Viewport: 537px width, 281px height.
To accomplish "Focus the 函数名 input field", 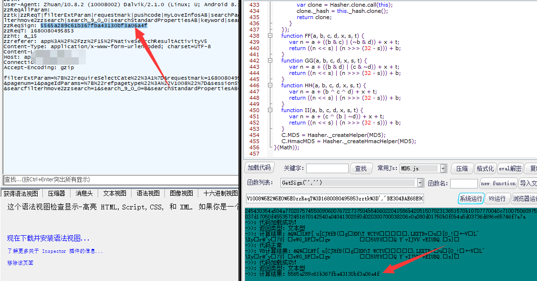I will (x=464, y=183).
